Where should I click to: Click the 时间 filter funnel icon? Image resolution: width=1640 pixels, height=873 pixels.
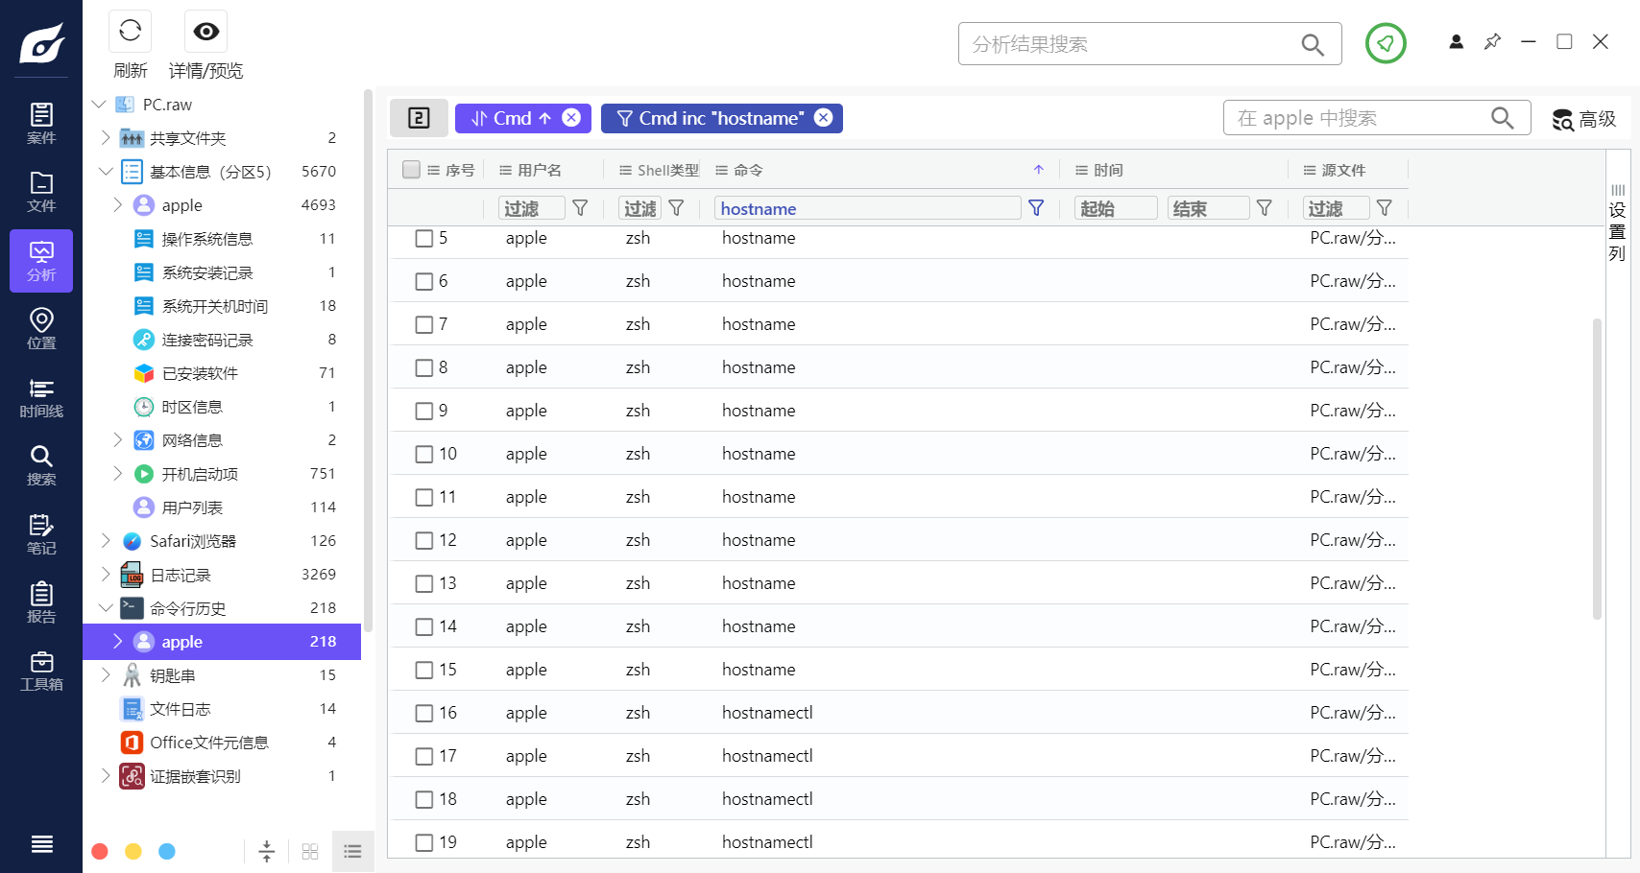click(1265, 208)
